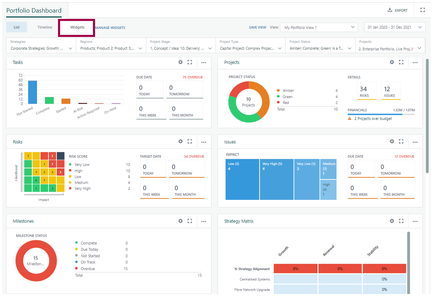This screenshot has width=432, height=296.
Task: Open the Regions filter dropdown
Action: [x=111, y=46]
